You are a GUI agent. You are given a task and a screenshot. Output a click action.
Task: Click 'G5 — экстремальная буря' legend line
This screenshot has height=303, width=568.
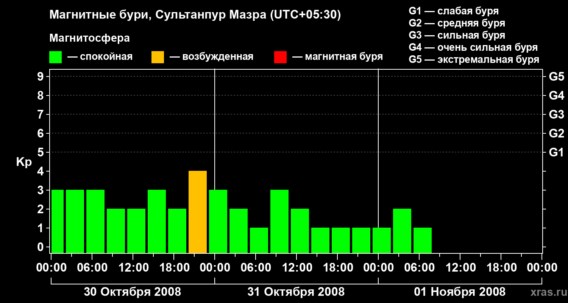[474, 59]
